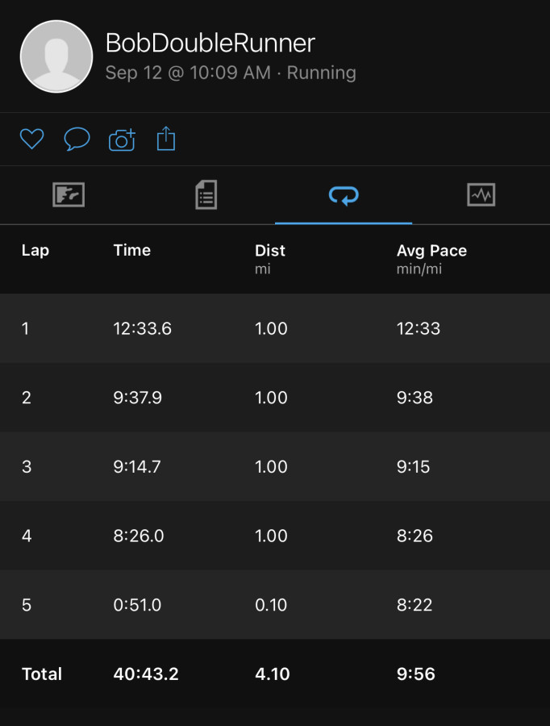Share the activity via the share icon

(x=166, y=139)
